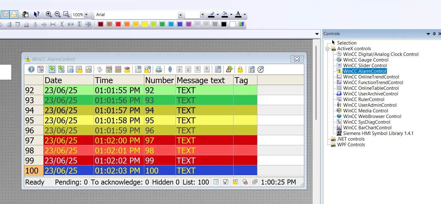Pin the Controls panel

(x=434, y=34)
